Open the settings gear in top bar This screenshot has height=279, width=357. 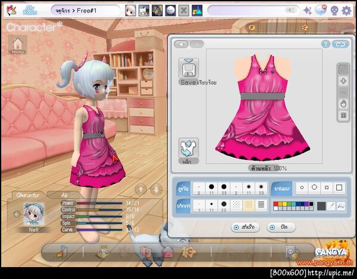point(346,11)
